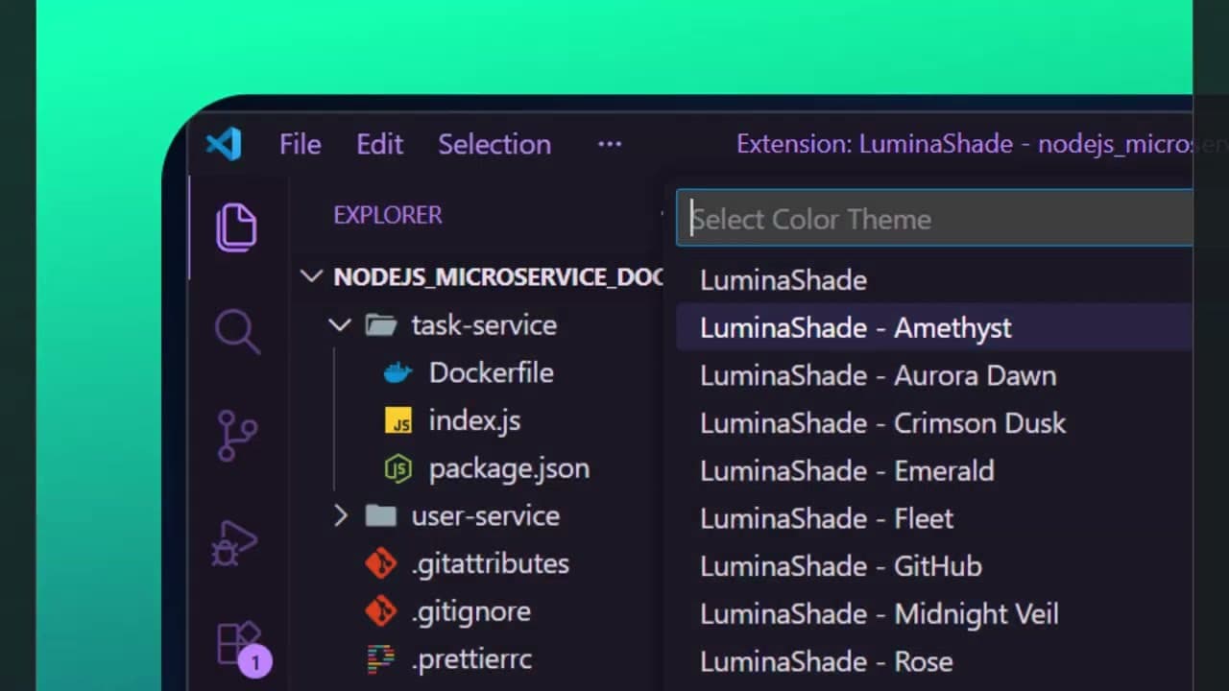Collapse the task-service folder
Viewport: 1229px width, 691px height.
(340, 325)
